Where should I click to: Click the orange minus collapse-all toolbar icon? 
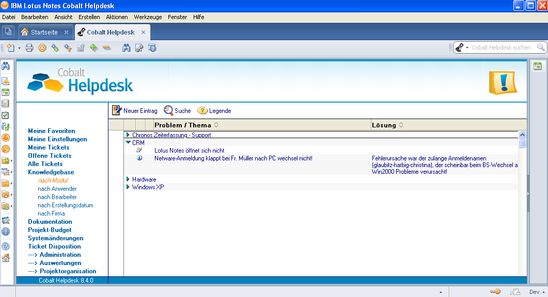pos(106,48)
